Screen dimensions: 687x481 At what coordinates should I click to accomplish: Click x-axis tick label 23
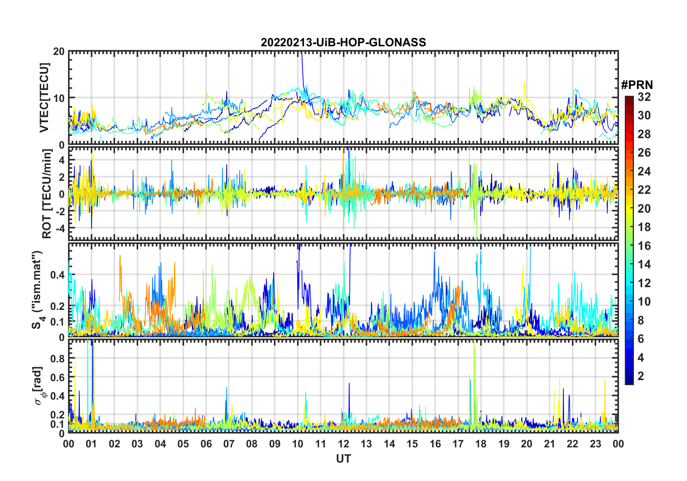595,444
